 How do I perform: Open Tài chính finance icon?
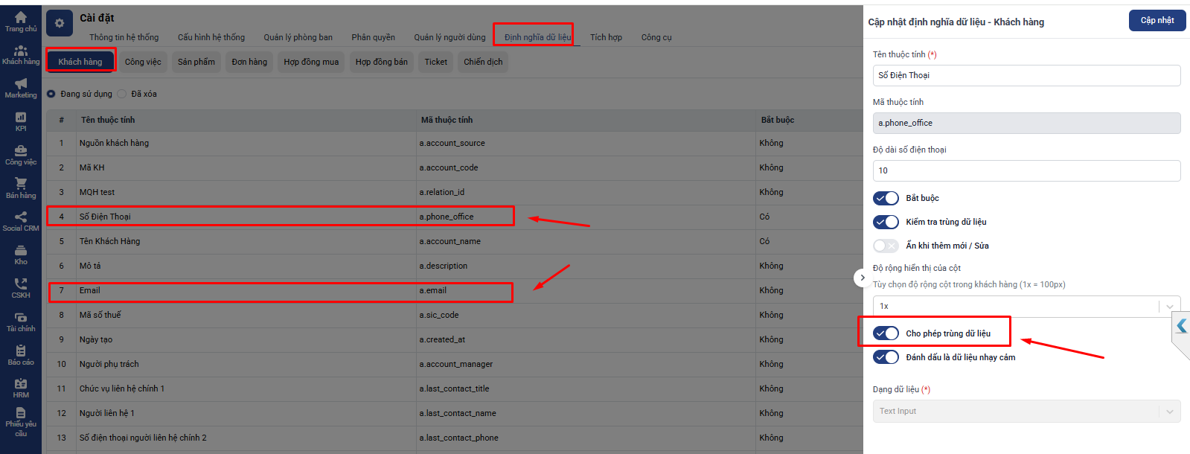click(x=21, y=318)
